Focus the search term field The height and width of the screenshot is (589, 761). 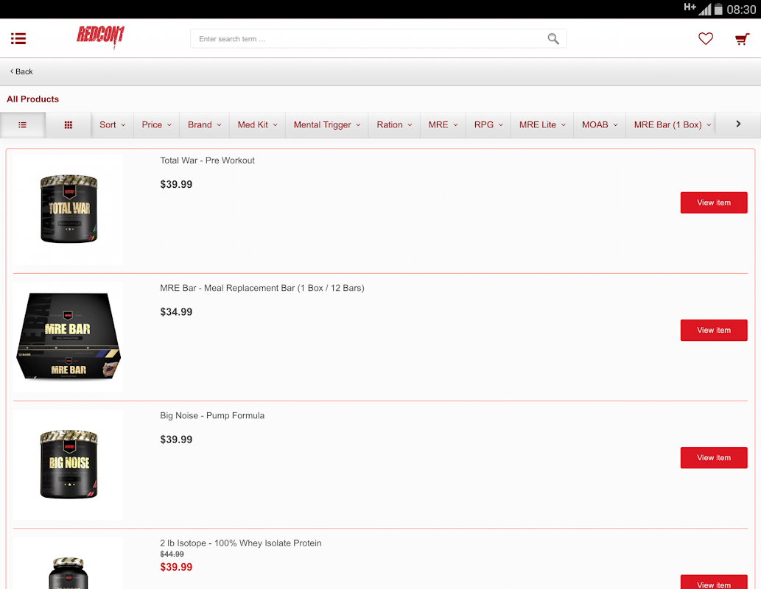(x=378, y=39)
